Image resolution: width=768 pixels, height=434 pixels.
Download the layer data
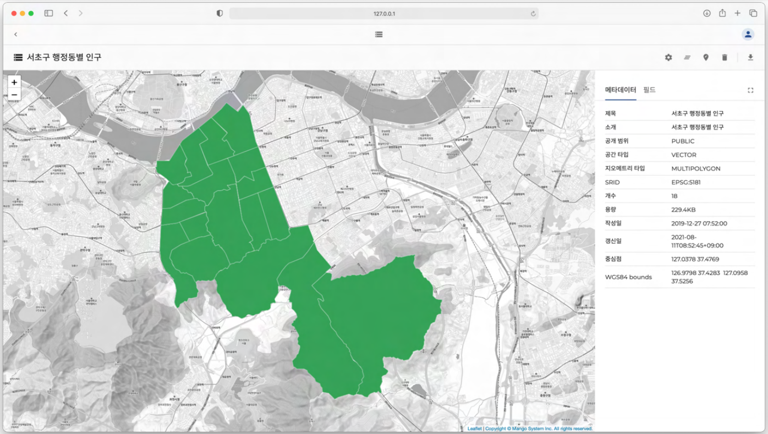click(750, 57)
